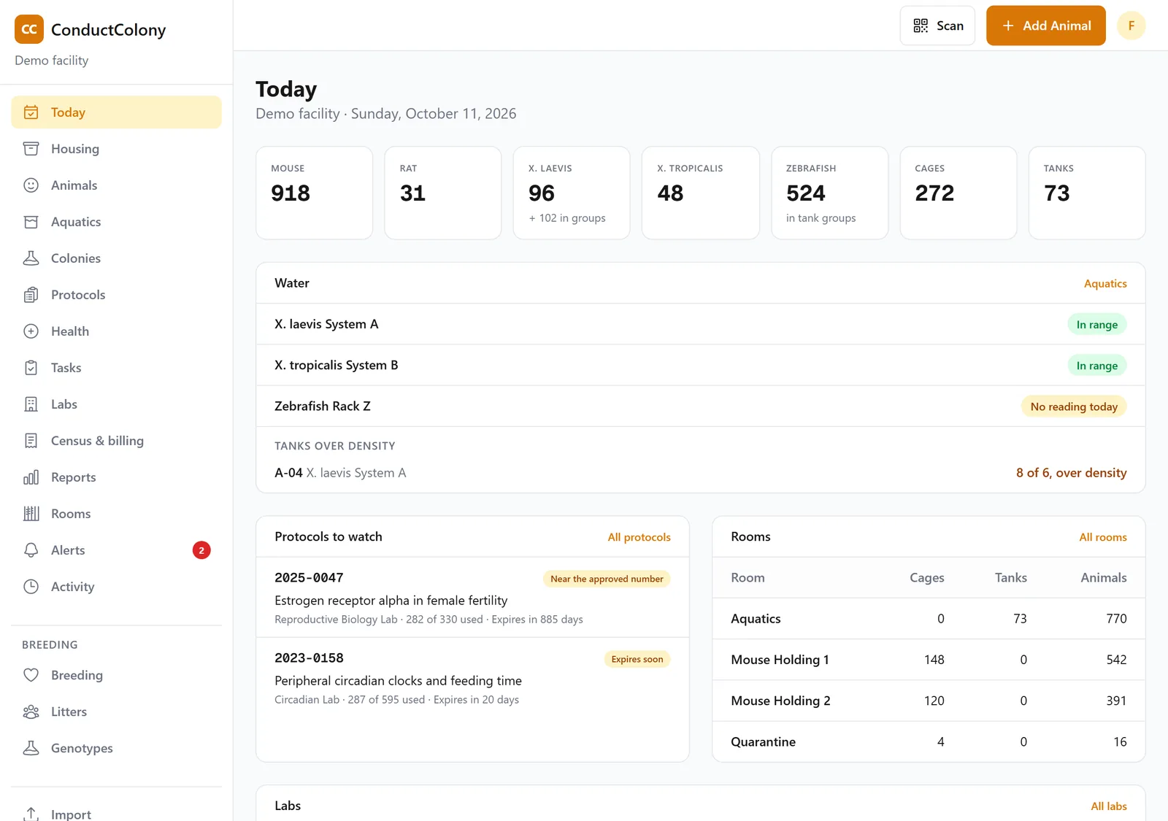Click the Mouse Holding 1 room row
1168x821 pixels.
tap(929, 660)
